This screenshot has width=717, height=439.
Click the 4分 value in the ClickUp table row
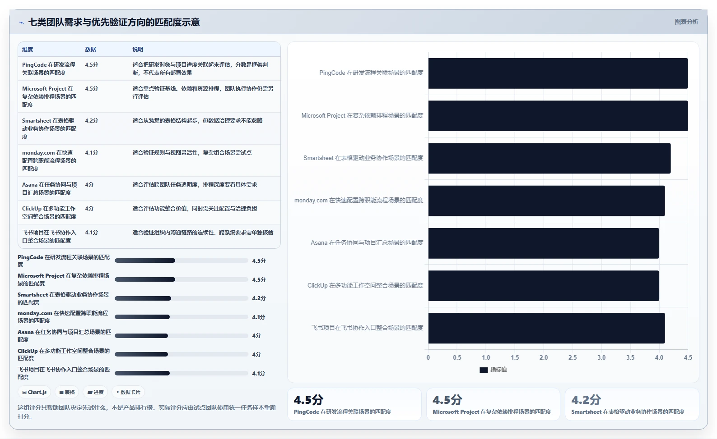click(x=89, y=209)
